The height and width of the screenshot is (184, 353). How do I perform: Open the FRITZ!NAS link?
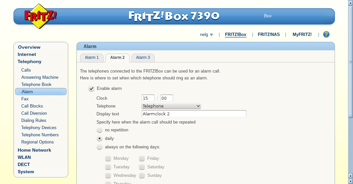click(x=269, y=35)
